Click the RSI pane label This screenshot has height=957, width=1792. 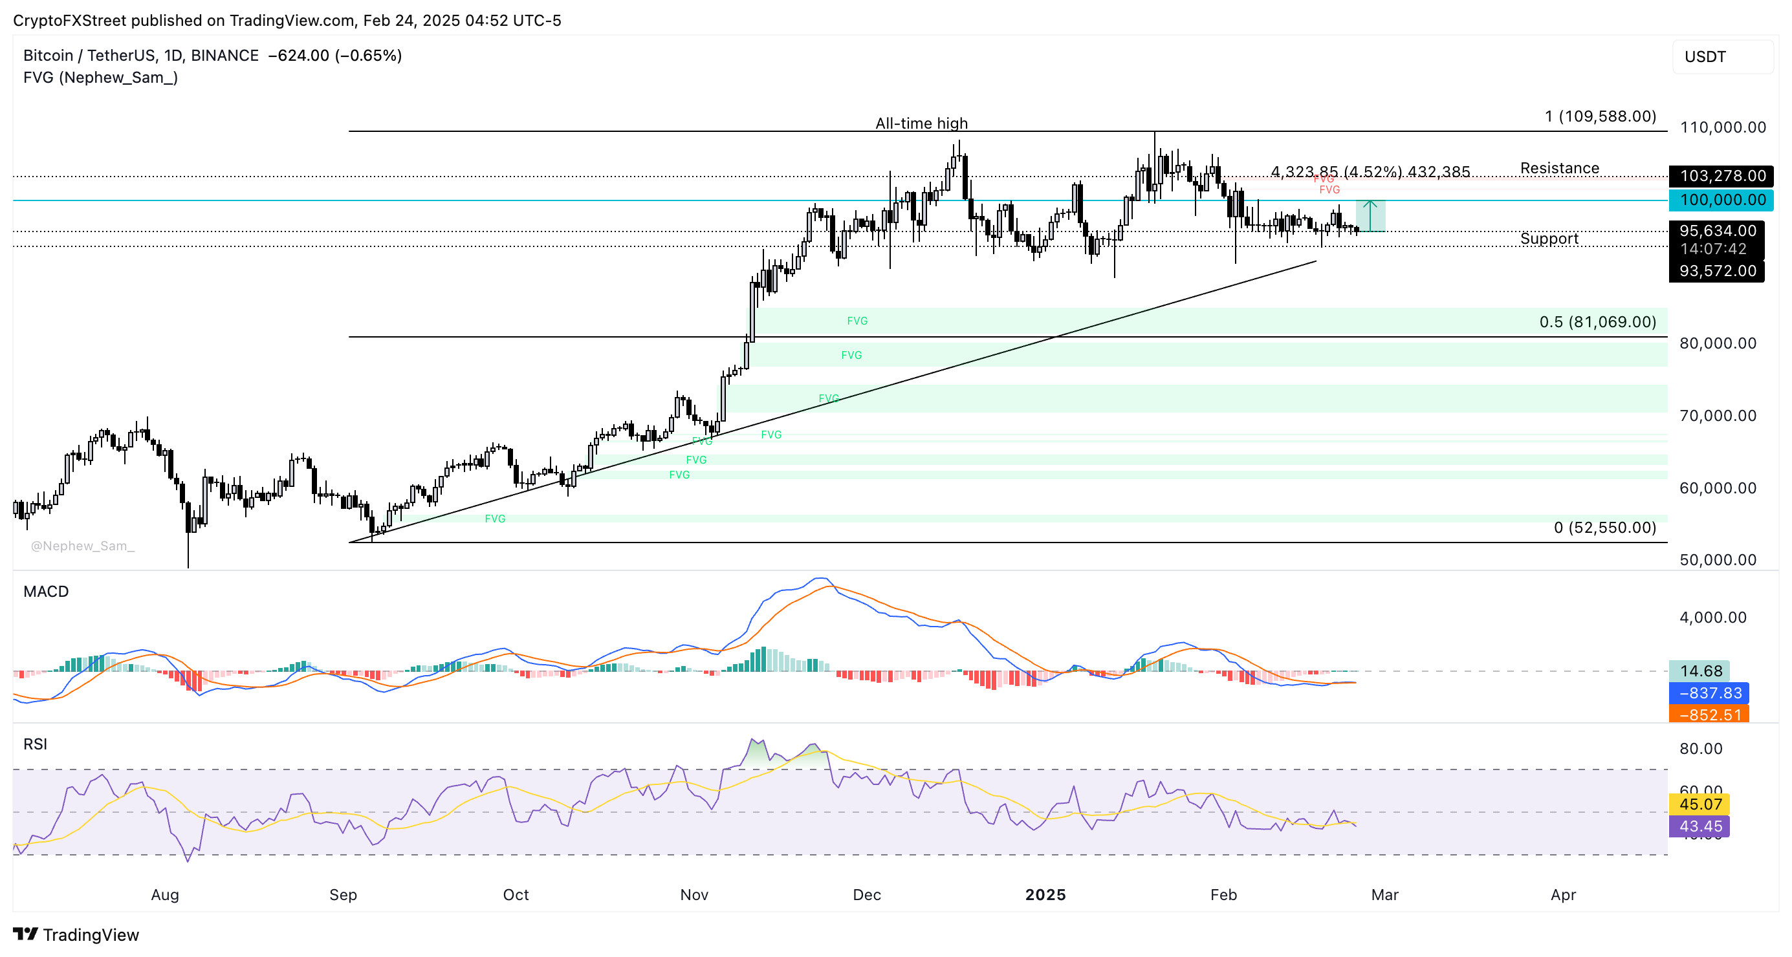coord(35,744)
